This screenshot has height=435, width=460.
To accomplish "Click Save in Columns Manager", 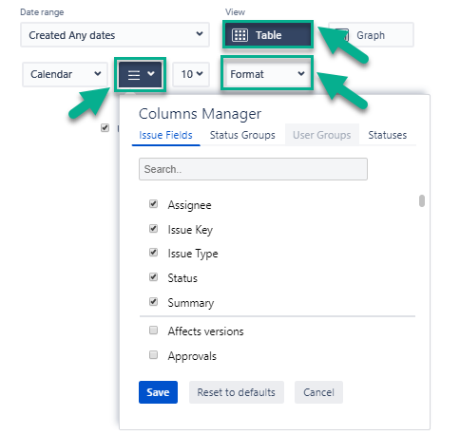I will click(158, 392).
